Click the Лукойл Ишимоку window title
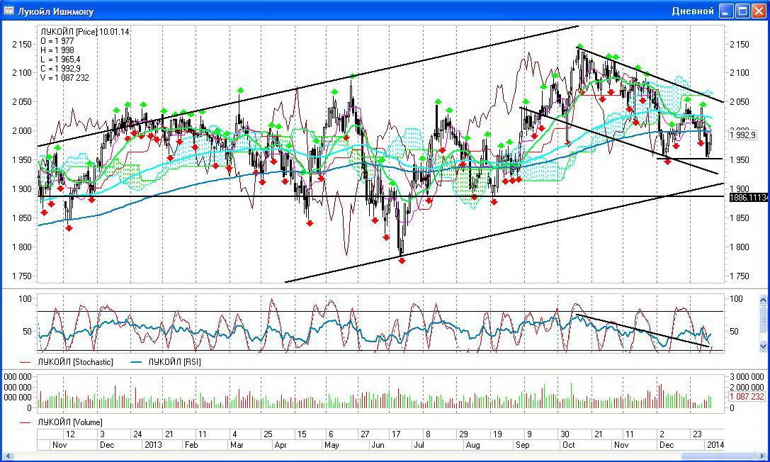The width and height of the screenshot is (770, 462). (x=55, y=11)
